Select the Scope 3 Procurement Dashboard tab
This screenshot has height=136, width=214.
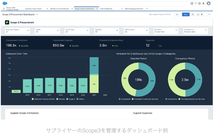[85, 9]
